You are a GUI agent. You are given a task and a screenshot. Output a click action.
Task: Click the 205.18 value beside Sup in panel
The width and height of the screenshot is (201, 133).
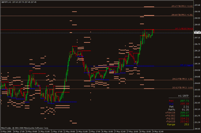(185, 104)
